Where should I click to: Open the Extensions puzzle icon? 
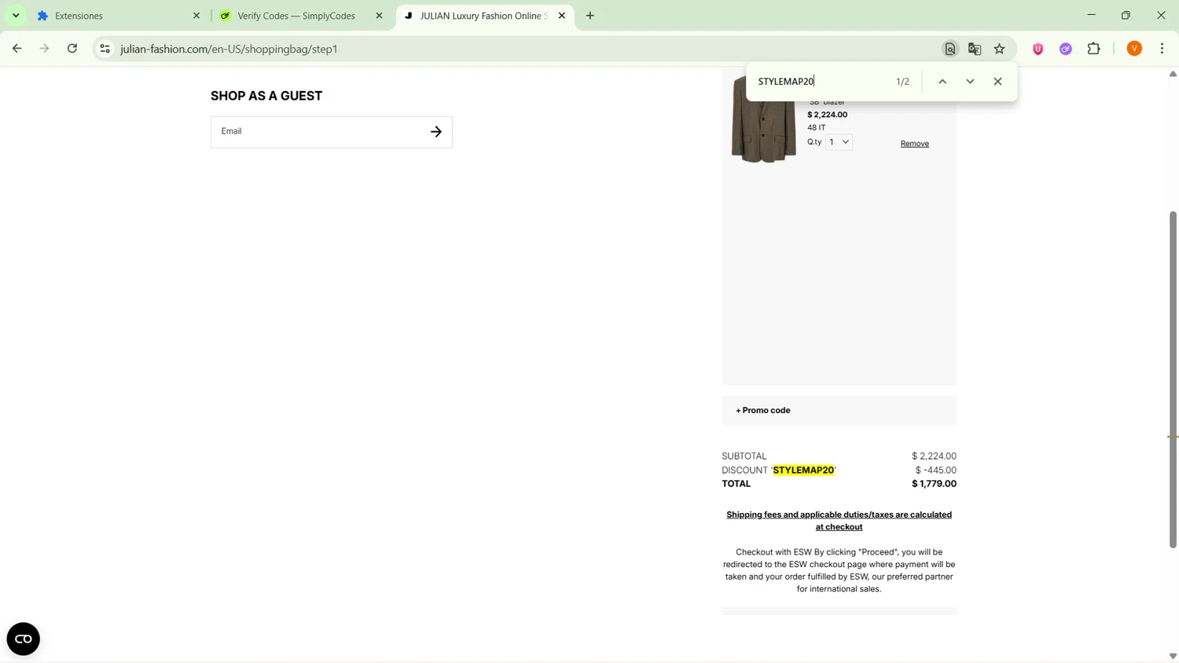pyautogui.click(x=1094, y=49)
